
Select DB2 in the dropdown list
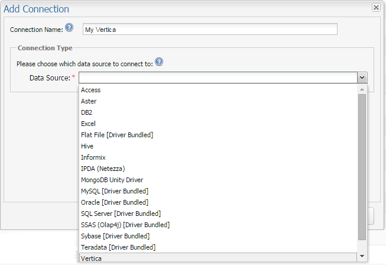[87, 112]
